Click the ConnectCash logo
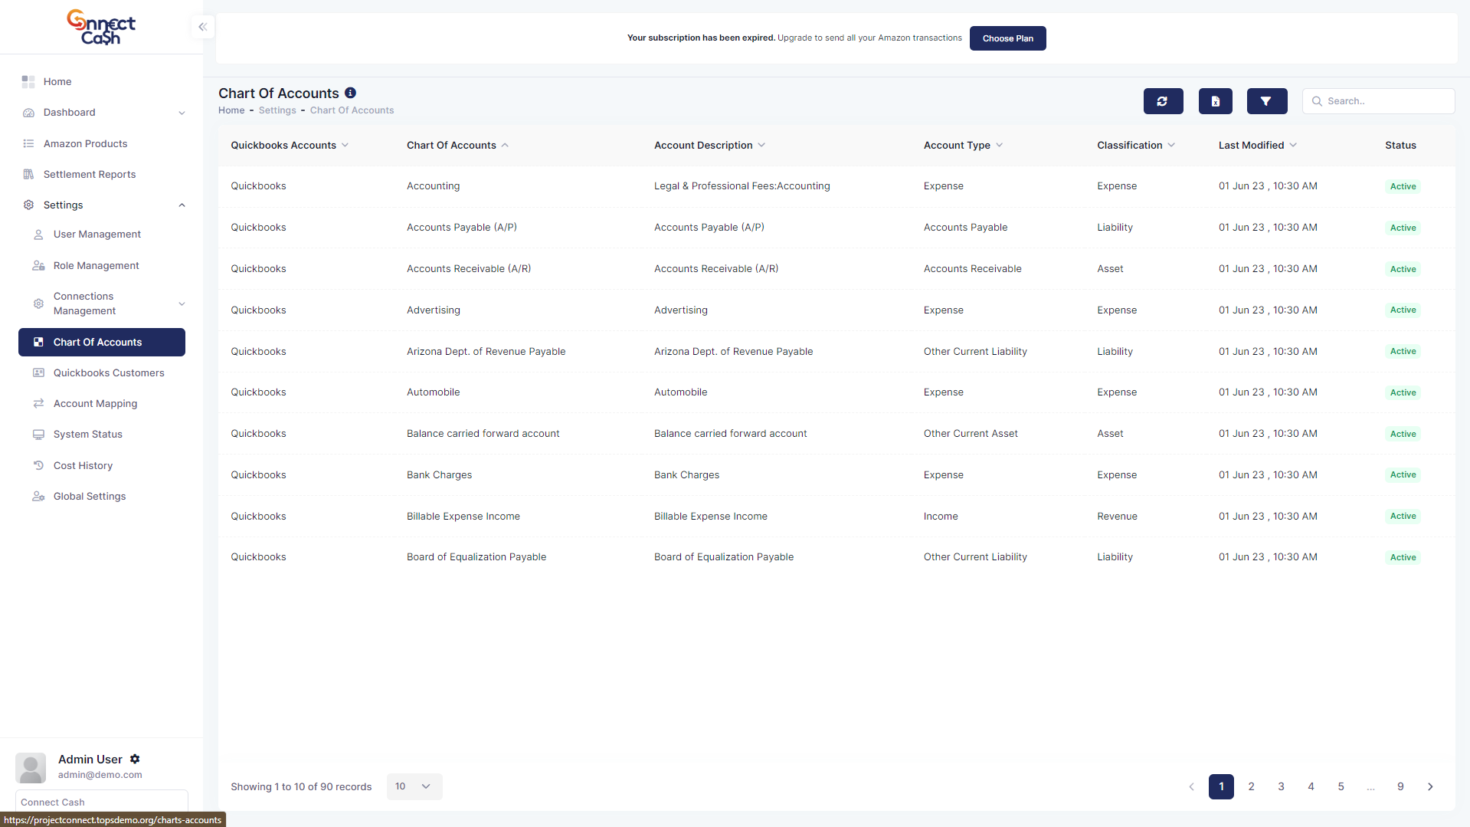The height and width of the screenshot is (827, 1470). pos(101,28)
